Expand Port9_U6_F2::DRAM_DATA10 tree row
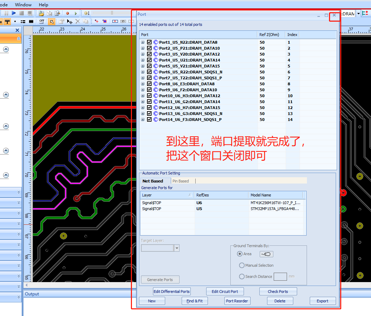Image resolution: width=371 pixels, height=316 pixels. (143, 90)
